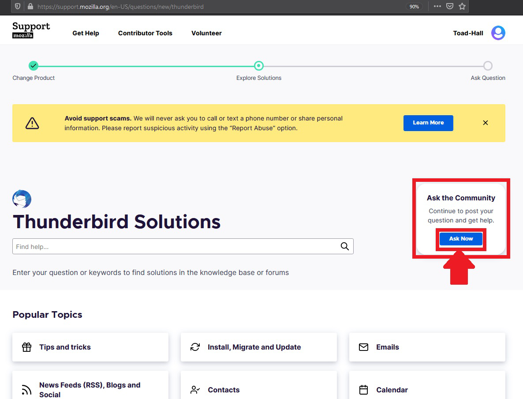The width and height of the screenshot is (523, 399).
Task: Click the Change Product step label
Action: coord(34,78)
